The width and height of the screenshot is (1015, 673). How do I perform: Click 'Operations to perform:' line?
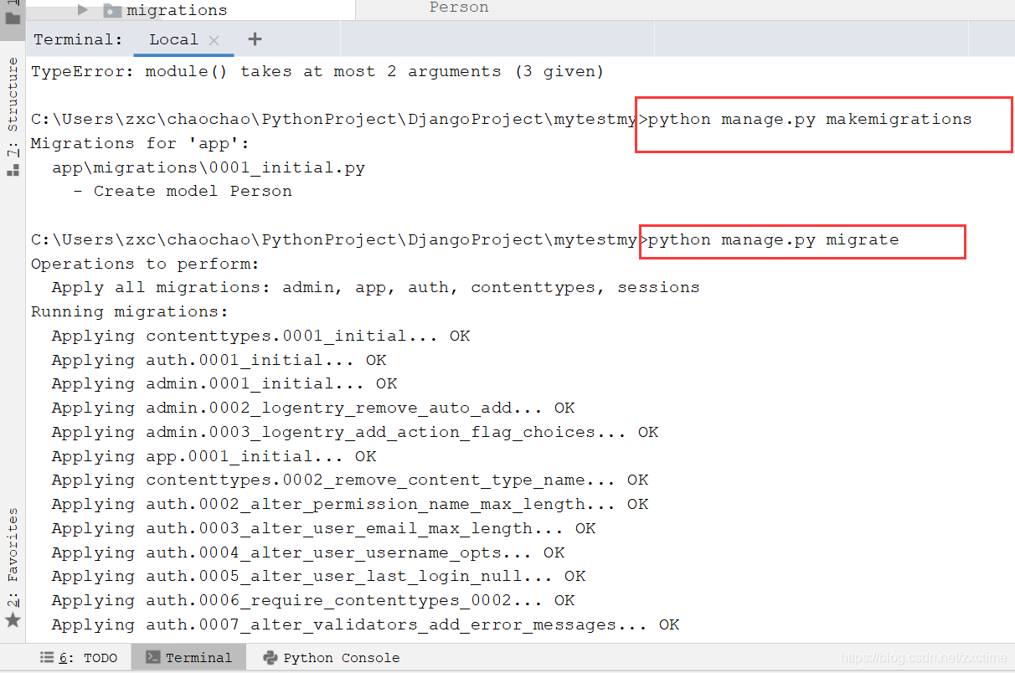click(x=146, y=265)
